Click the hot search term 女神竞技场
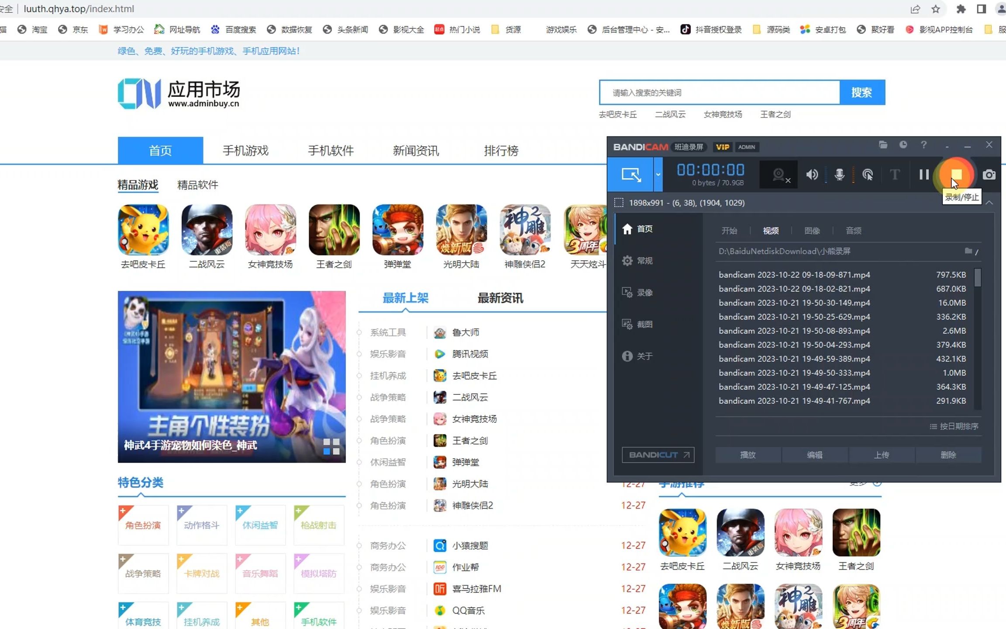The image size is (1006, 629). tap(723, 114)
